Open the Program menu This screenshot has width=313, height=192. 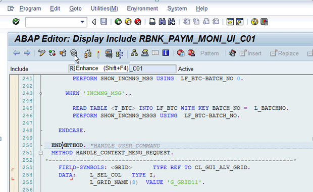pyautogui.click(x=30, y=9)
